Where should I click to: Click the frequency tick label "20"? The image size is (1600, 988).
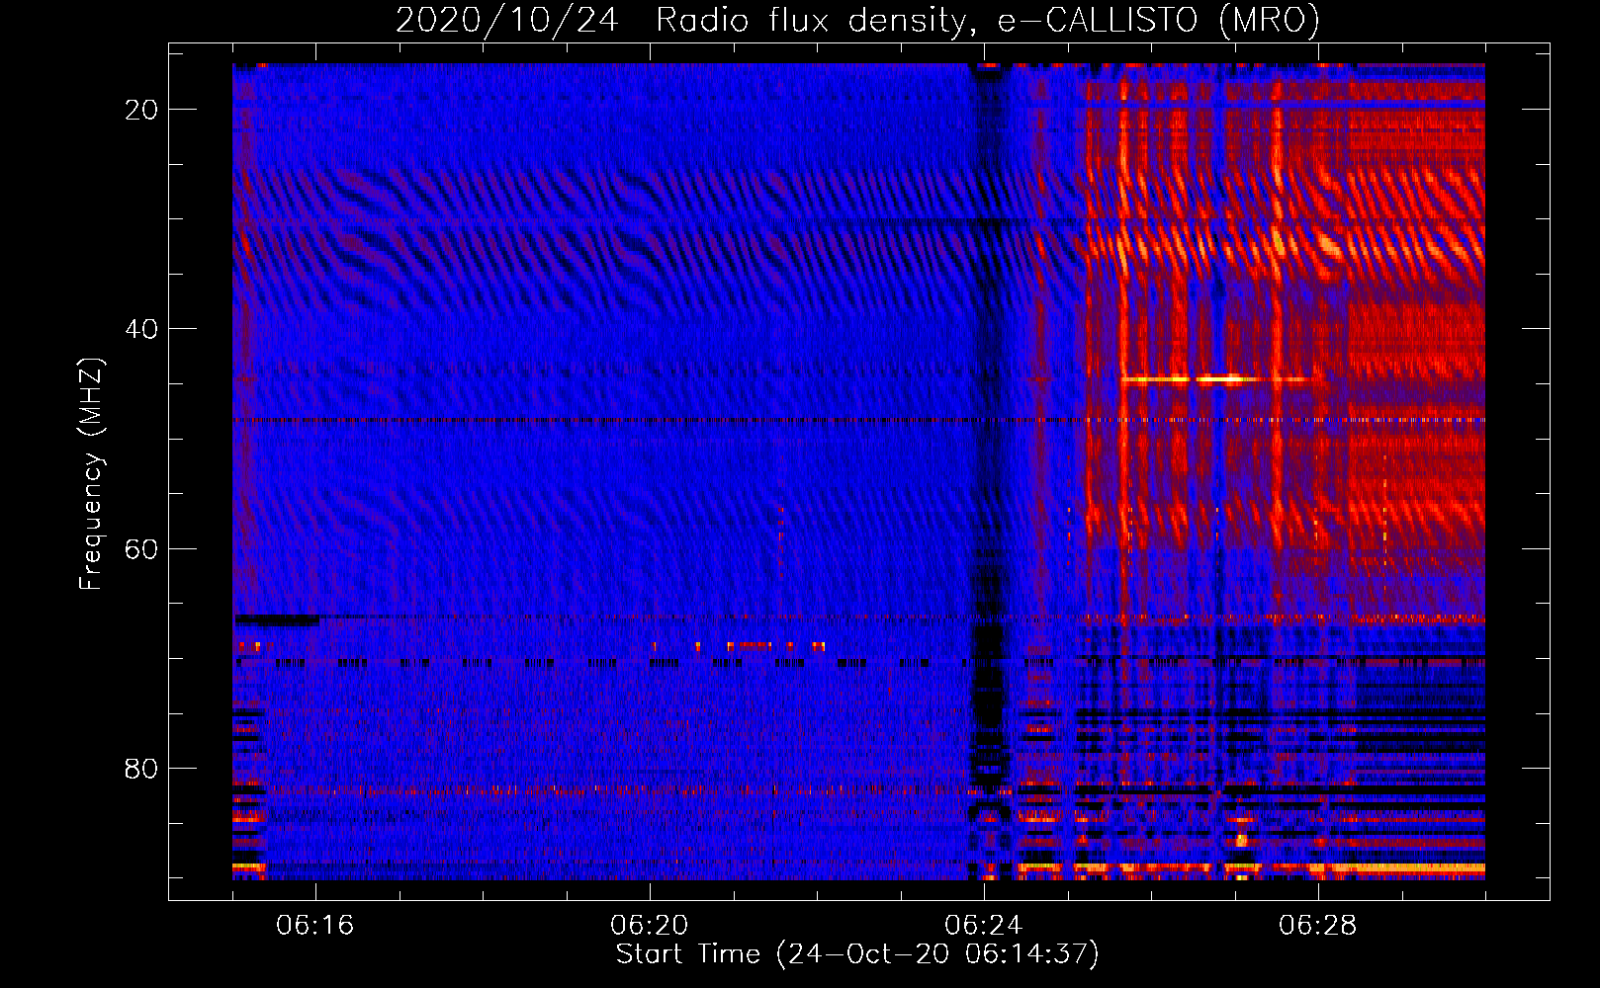[x=141, y=110]
